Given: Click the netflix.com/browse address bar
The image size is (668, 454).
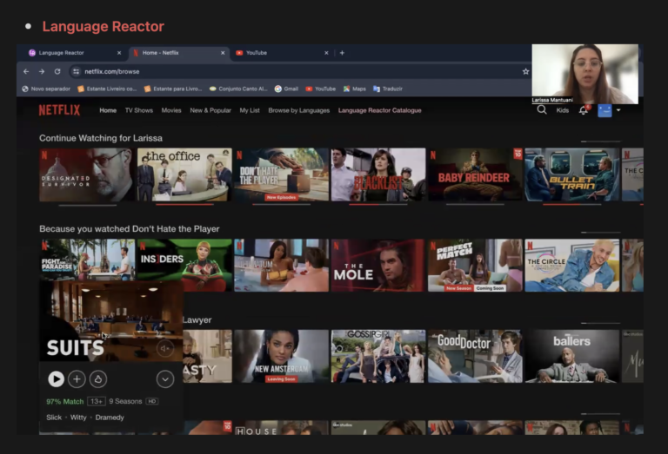Looking at the screenshot, I should coord(261,71).
